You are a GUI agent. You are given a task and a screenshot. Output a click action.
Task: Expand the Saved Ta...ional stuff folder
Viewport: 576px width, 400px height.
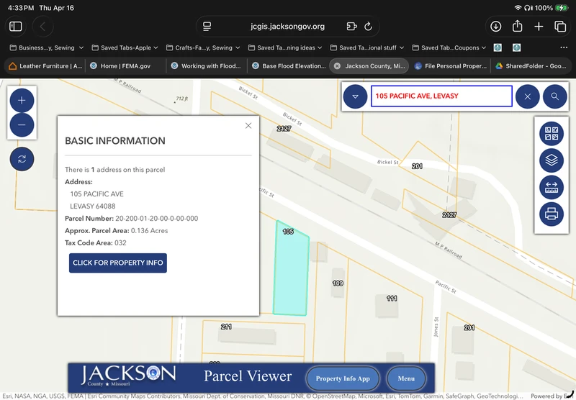coord(367,47)
